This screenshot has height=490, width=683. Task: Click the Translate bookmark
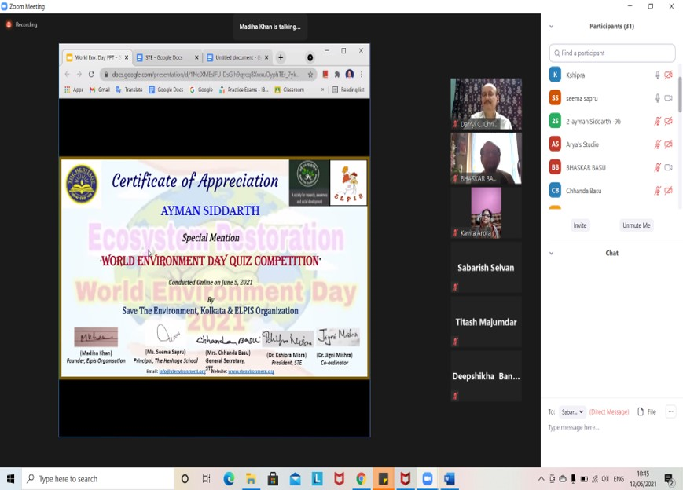click(x=129, y=90)
